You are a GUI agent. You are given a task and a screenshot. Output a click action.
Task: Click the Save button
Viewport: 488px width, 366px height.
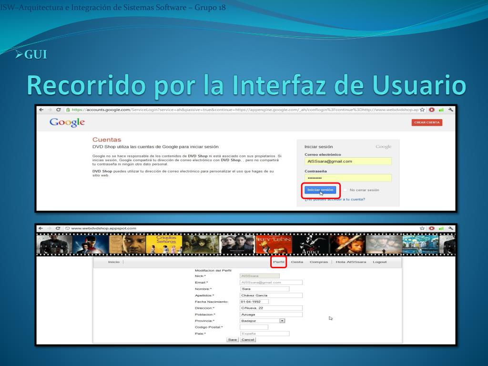tap(233, 339)
